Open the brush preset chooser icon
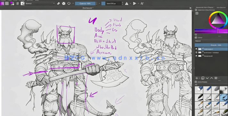Screen dimensions: 228x116 (22, 4)
